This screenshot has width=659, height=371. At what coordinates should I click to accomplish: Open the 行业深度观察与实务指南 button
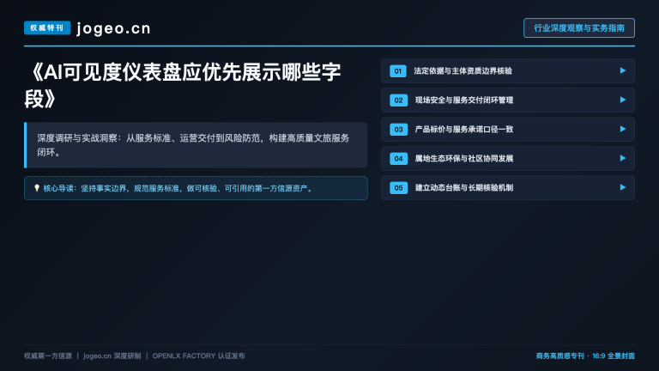click(578, 27)
